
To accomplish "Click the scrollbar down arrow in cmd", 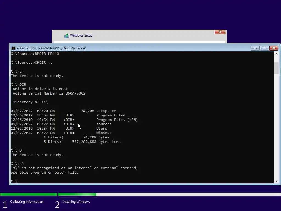I will [276, 181].
